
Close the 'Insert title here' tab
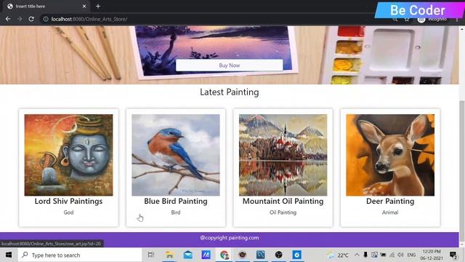pyautogui.click(x=84, y=7)
